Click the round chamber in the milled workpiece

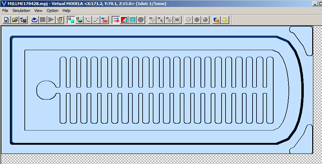point(46,90)
